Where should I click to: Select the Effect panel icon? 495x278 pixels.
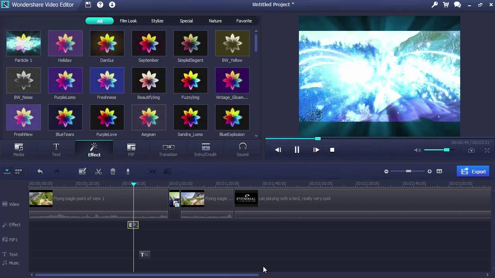pos(94,149)
